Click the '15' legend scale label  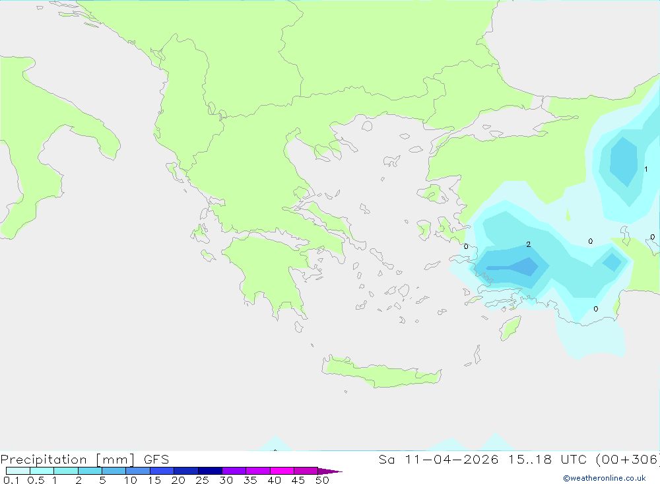point(154,480)
